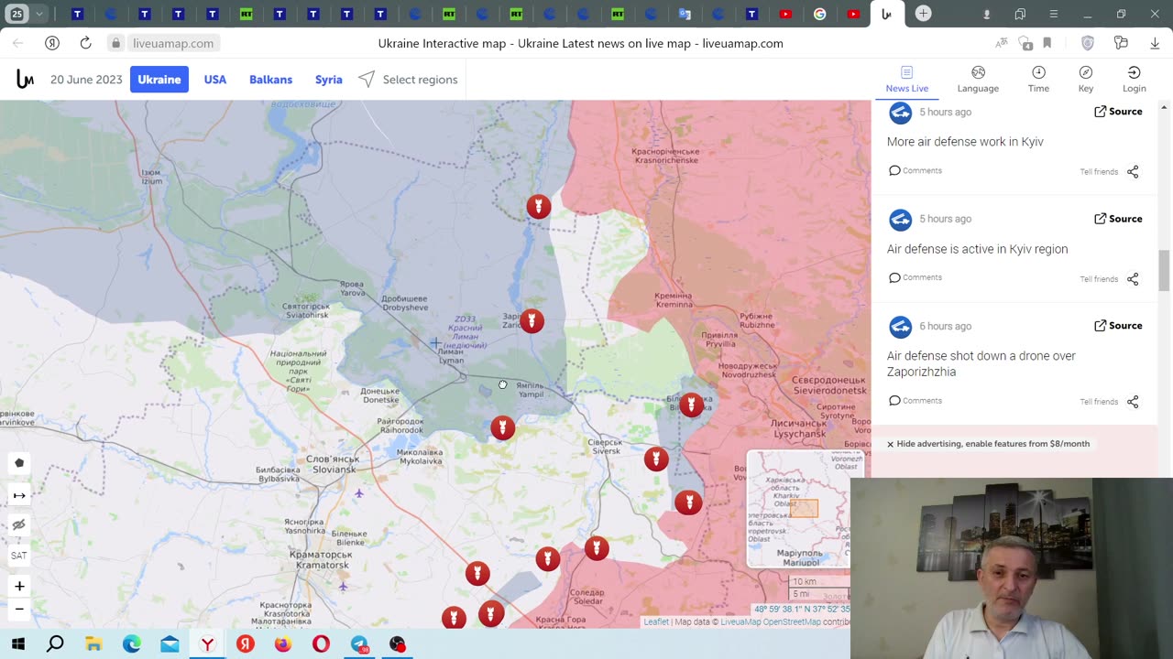Share 'More air defense work in Kyiv' via share icon

1133,172
